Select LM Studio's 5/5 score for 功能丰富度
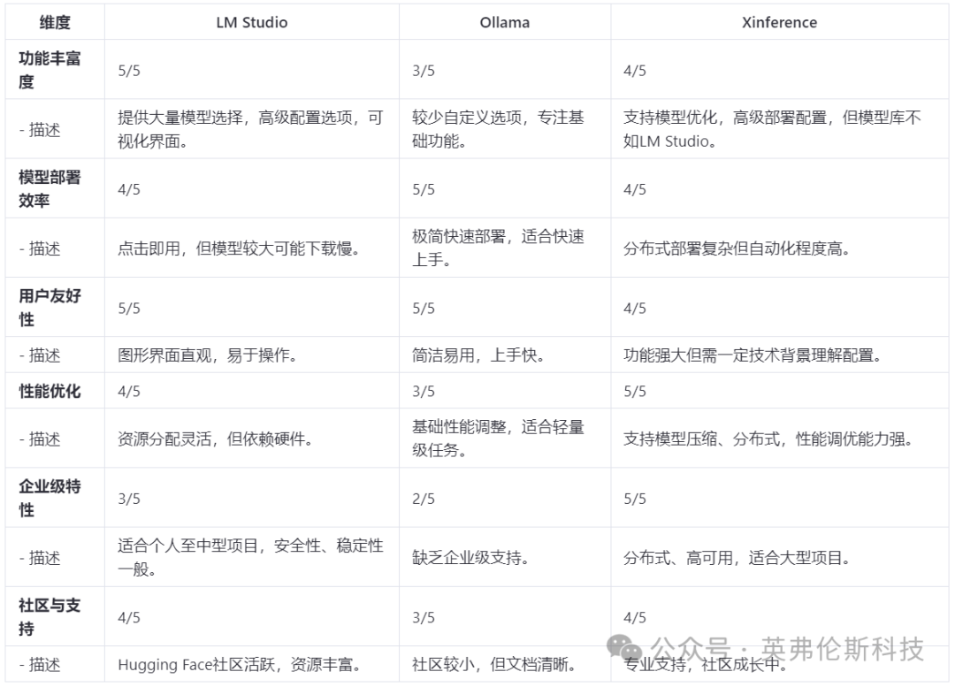 [x=129, y=71]
